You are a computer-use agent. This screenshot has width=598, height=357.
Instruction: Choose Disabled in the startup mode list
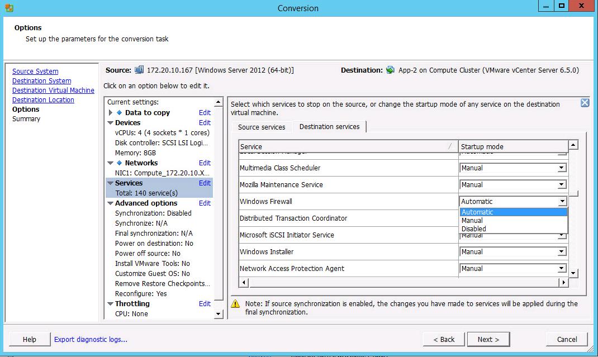(514, 229)
